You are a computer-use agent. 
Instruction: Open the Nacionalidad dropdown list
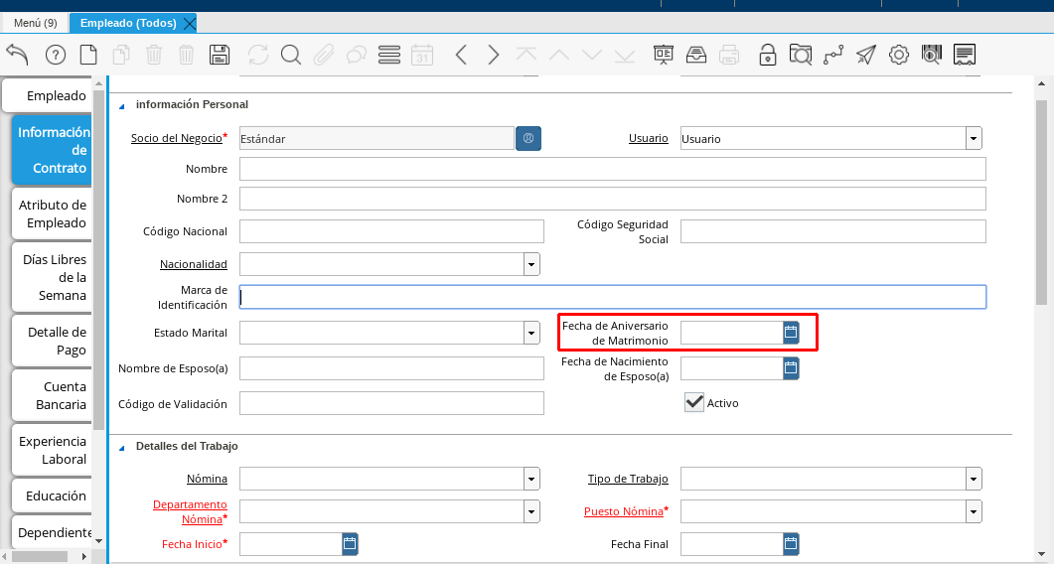pos(531,264)
